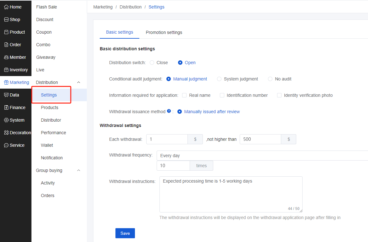
Task: Open the Discount menu item
Action: coord(45,20)
